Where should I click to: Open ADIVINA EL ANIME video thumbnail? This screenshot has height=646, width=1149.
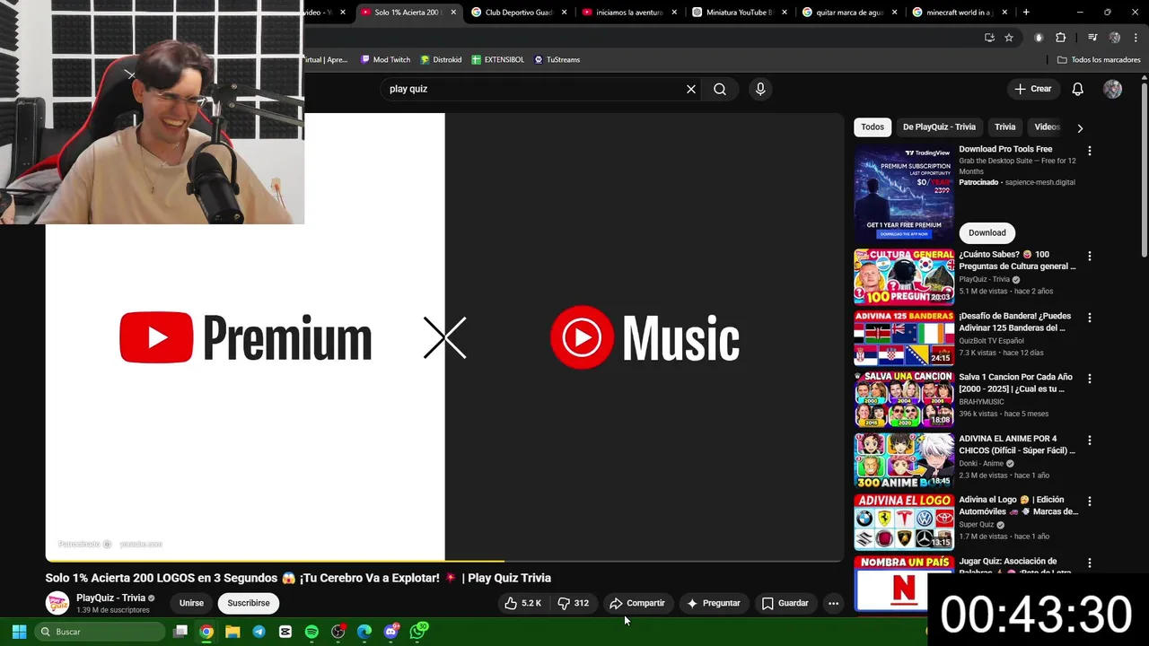click(904, 460)
